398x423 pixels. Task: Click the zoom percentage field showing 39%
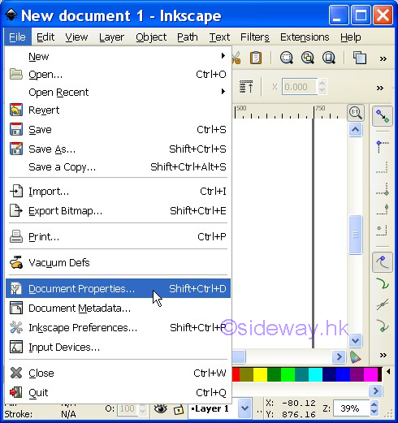pyautogui.click(x=352, y=408)
